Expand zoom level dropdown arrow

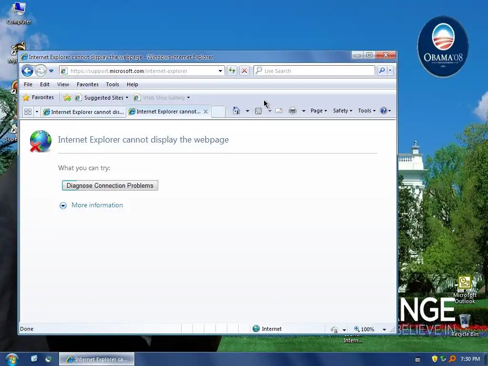[x=385, y=329]
